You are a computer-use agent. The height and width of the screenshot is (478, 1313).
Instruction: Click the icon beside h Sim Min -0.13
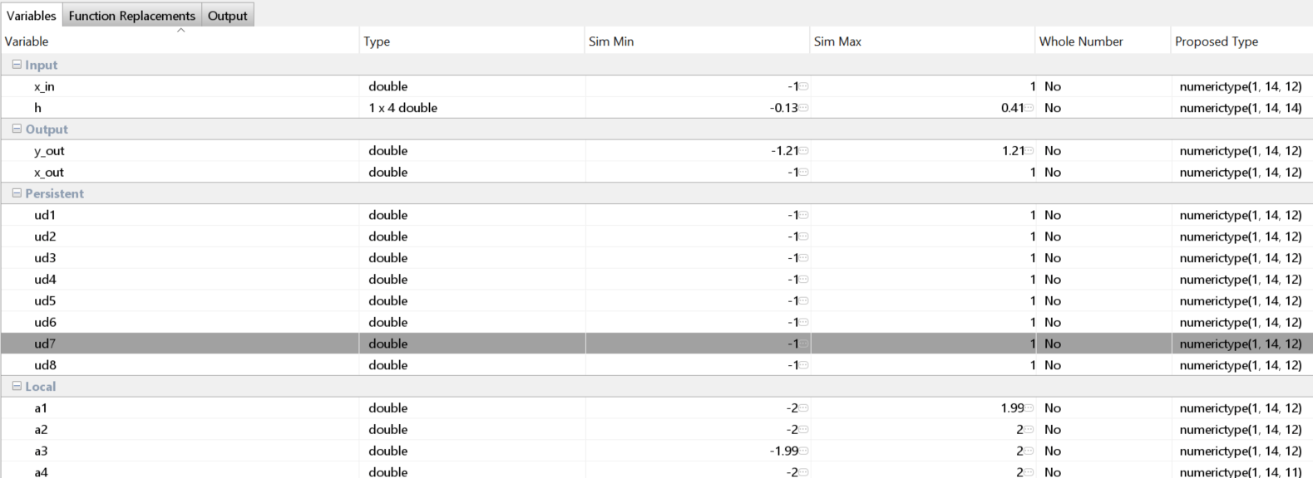(804, 108)
